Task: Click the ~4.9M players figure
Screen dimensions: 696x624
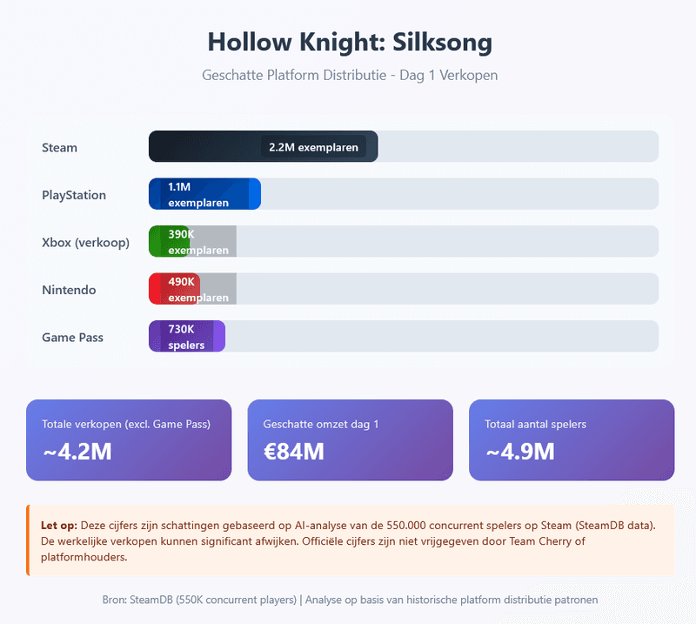Action: click(519, 452)
